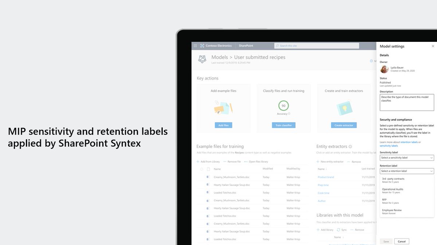Click the Train classifier button
437x245 pixels.
[284, 125]
